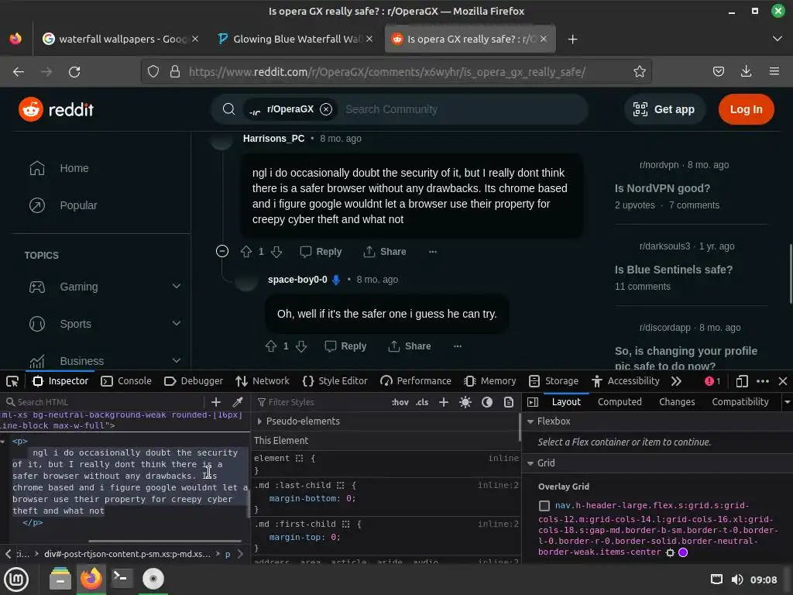This screenshot has width=793, height=595.
Task: Reload the current page
Action: point(74,72)
